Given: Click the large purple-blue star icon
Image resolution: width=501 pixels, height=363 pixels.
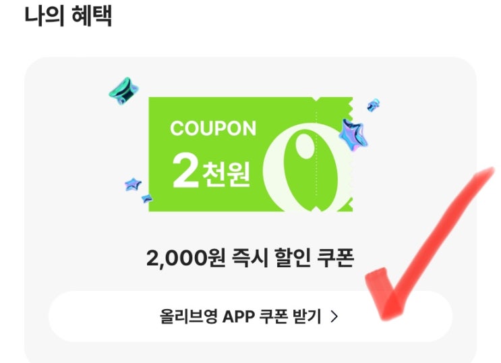Looking at the screenshot, I should (x=353, y=135).
